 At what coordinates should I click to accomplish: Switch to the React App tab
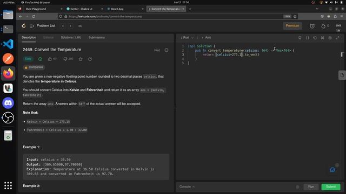point(125,9)
